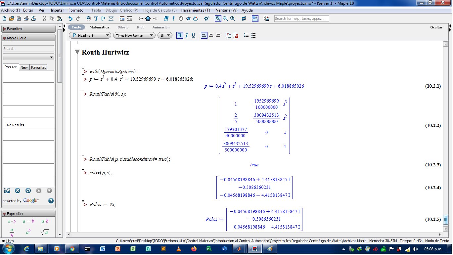Toggle bold formatting
The image size is (453, 255).
click(180, 35)
